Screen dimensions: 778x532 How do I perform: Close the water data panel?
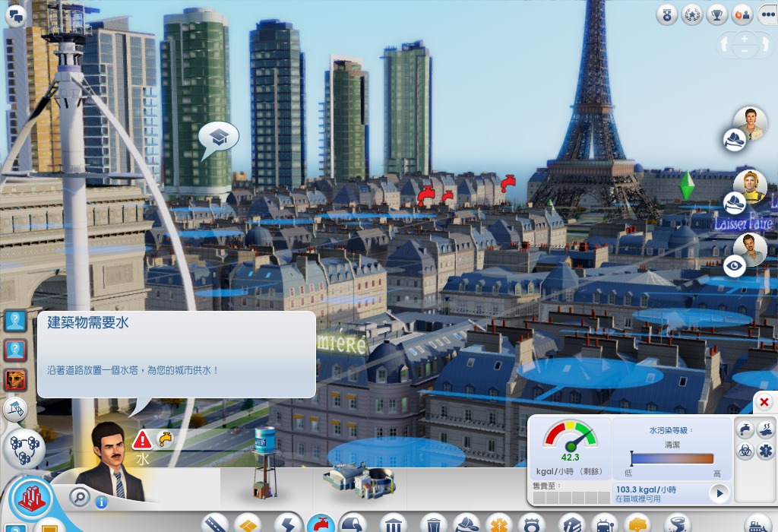(764, 402)
